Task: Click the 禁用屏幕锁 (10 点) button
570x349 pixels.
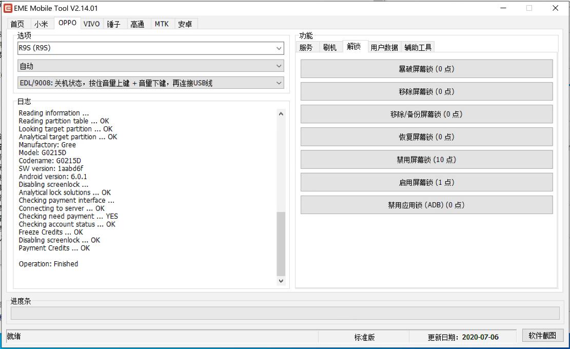Action: pos(426,160)
